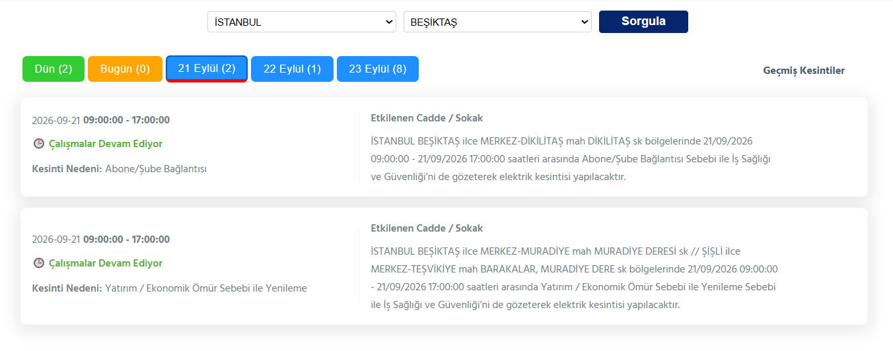Viewport: 893px width, 351px height.
Task: Open the BEŞİKTAŞ district dropdown
Action: [x=497, y=22]
